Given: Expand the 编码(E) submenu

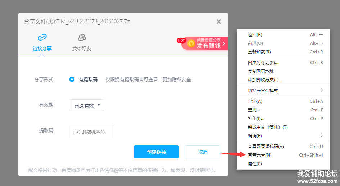Looking at the screenshot, I should [283, 136].
